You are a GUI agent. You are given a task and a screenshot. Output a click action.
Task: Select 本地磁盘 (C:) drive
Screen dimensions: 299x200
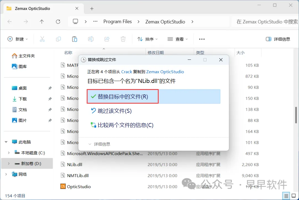tap(30, 153)
